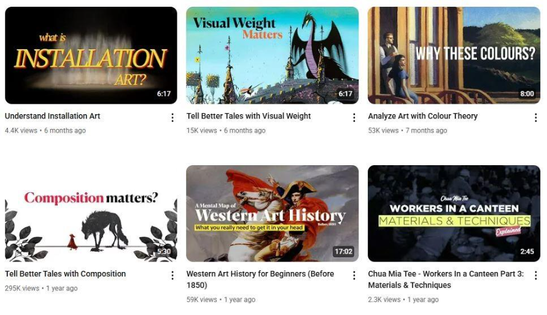Play the 'Composition matters?' wolf thumbnail
The width and height of the screenshot is (547, 315).
click(91, 214)
